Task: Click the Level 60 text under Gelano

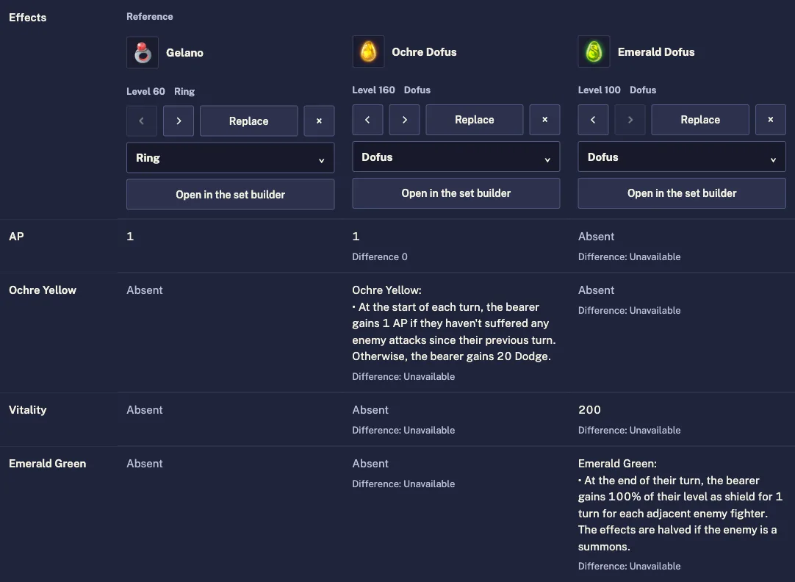Action: click(145, 91)
